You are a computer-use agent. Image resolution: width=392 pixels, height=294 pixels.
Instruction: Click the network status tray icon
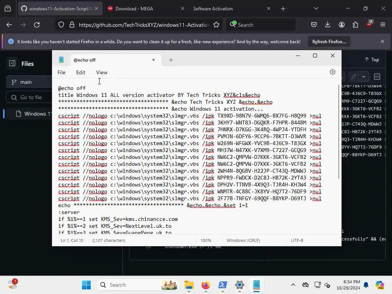coord(317,285)
